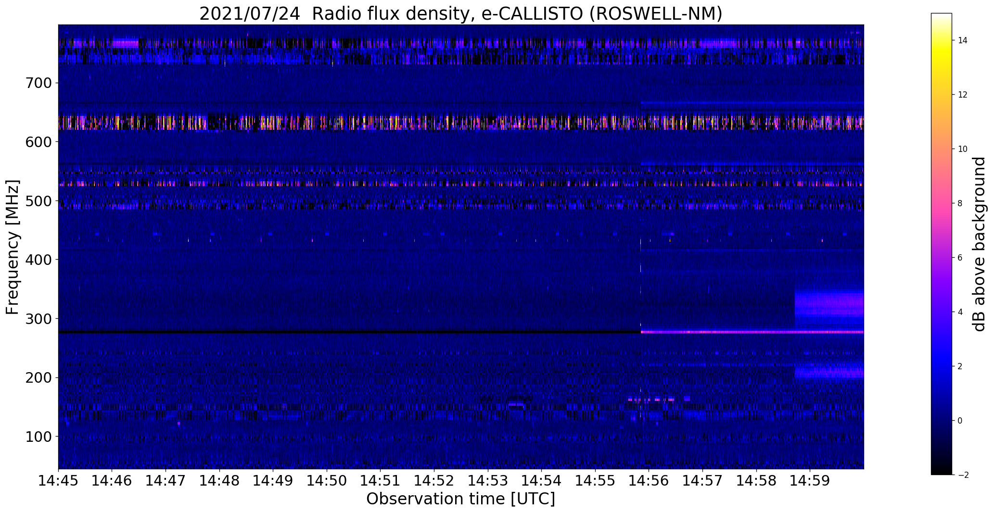Click the 14:58 time tick label
The image size is (994, 513).
coord(756,480)
